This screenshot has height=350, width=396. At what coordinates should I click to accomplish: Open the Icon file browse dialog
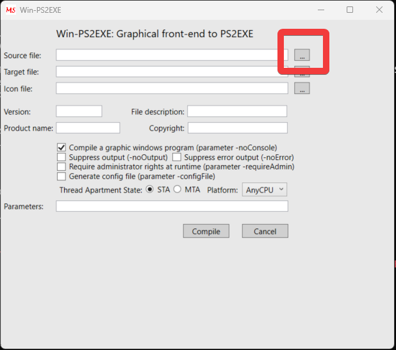[302, 88]
